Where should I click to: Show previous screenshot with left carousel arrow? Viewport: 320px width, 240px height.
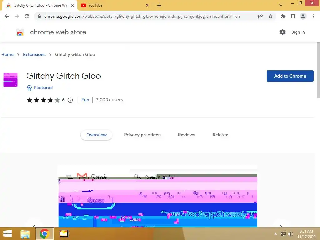point(34,226)
